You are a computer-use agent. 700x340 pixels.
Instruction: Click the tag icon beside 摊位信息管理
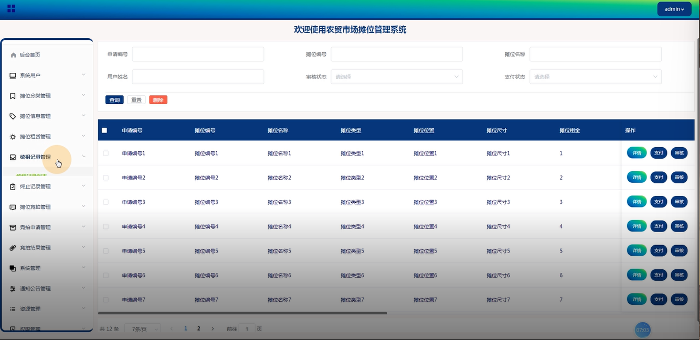click(13, 116)
